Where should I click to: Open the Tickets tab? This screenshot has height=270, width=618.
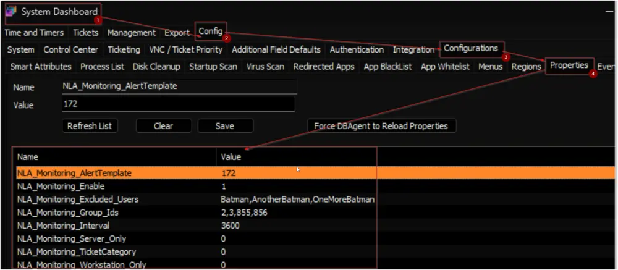(85, 33)
